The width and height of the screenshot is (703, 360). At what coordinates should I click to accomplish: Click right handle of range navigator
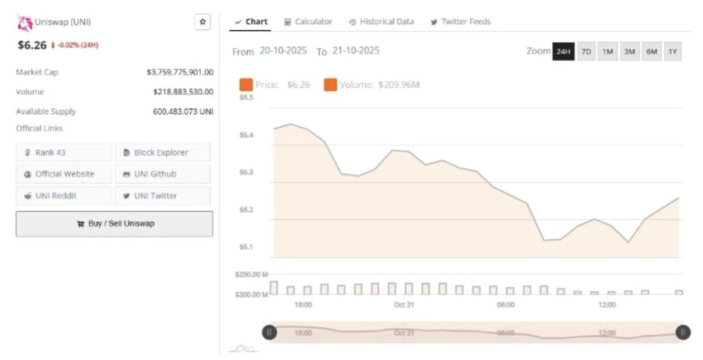pos(682,333)
